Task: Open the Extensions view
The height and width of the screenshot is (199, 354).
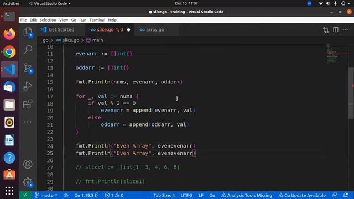Action: point(28,104)
